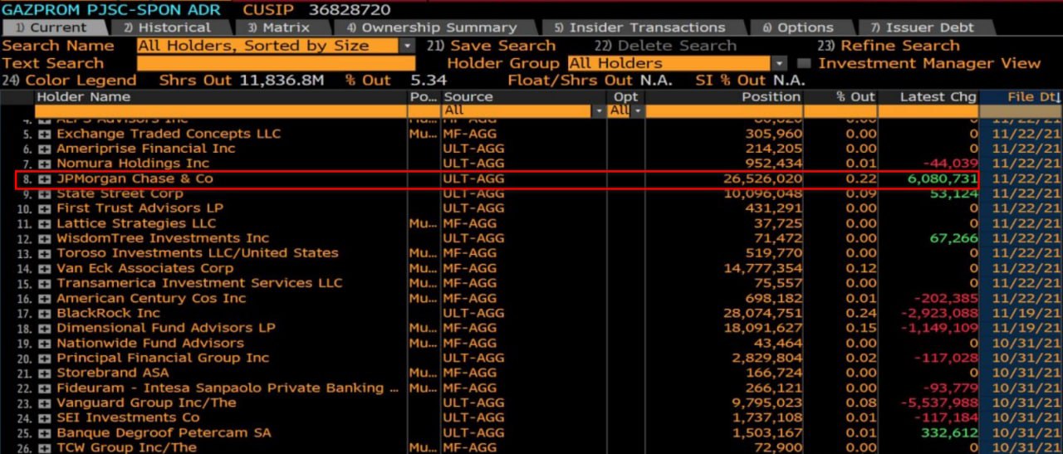The height and width of the screenshot is (454, 1063).
Task: Expand the Vanguard Group Inc/The row
Action: pos(45,403)
